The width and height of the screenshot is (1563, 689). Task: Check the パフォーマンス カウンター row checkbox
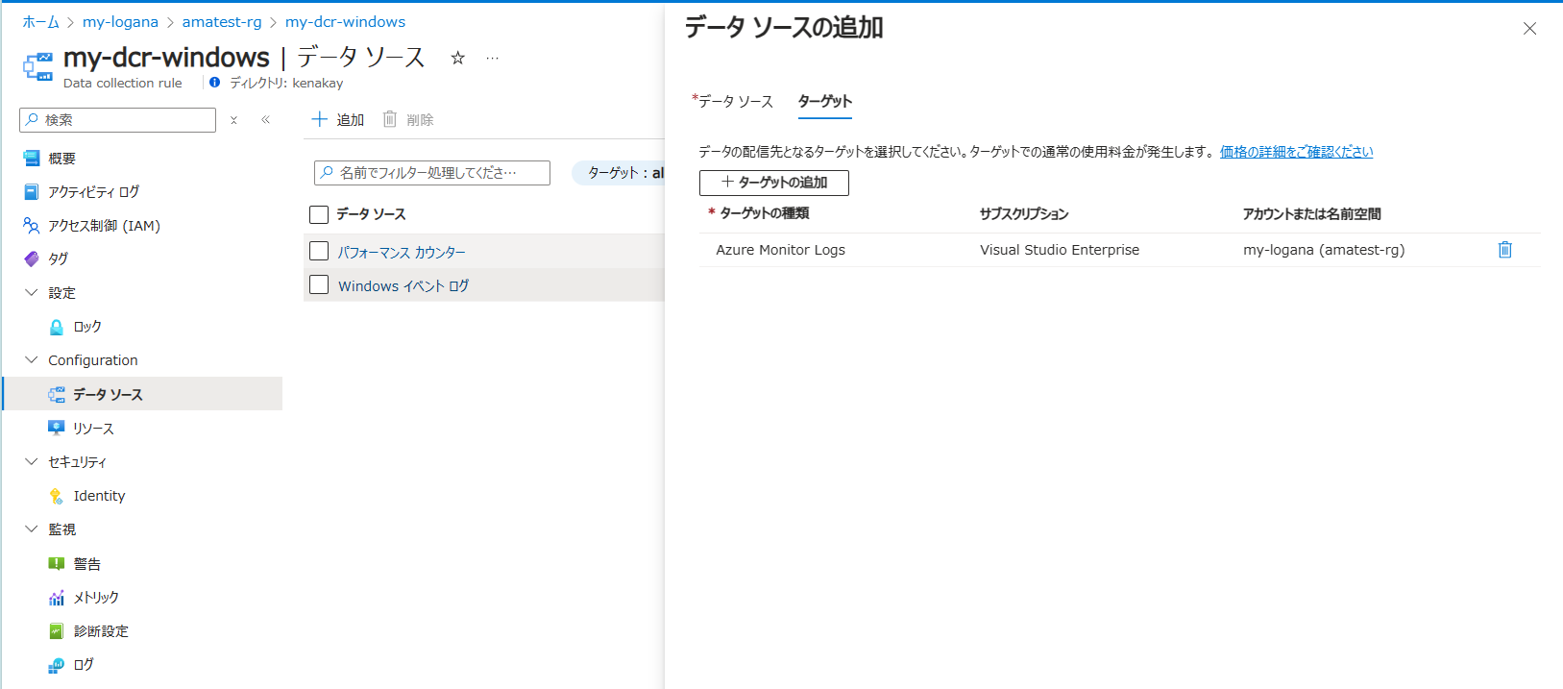(320, 252)
